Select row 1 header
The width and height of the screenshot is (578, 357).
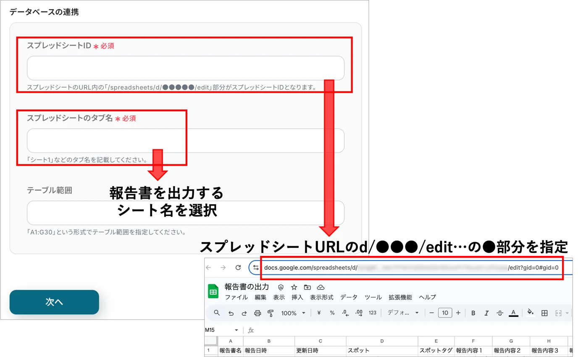[x=211, y=350]
